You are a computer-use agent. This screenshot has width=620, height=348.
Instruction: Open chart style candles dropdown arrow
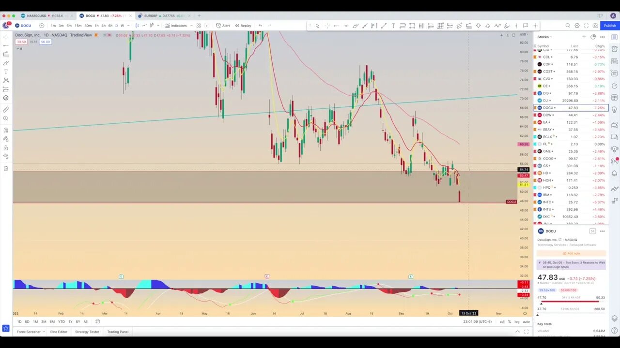click(x=158, y=26)
